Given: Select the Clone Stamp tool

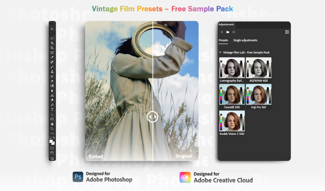Looking at the screenshot, I should (52, 71).
